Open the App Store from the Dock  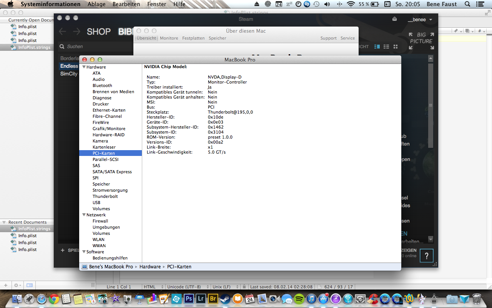click(x=324, y=298)
